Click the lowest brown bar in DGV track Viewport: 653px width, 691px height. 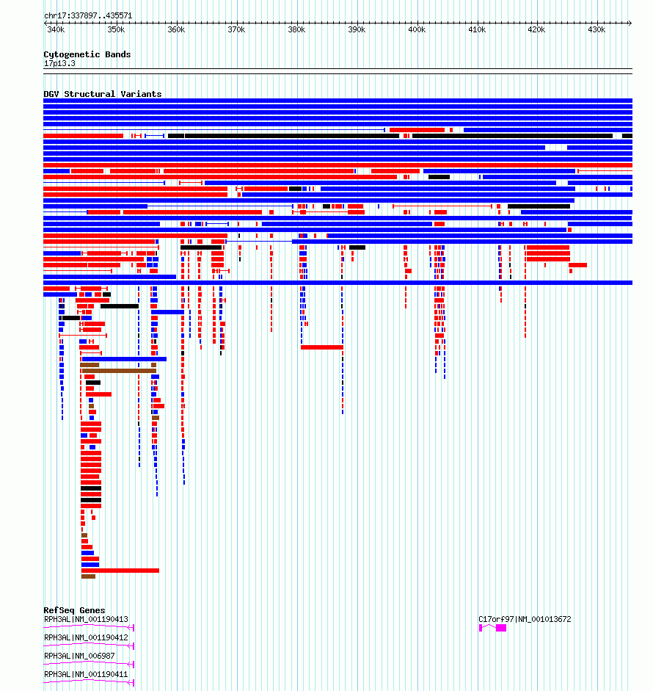89,576
